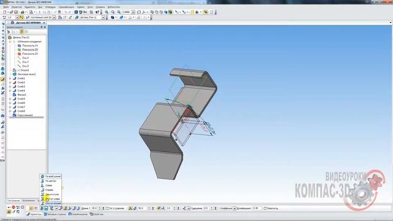
Task: Select 'Скругление:1' in the tree
Action: click(x=25, y=115)
